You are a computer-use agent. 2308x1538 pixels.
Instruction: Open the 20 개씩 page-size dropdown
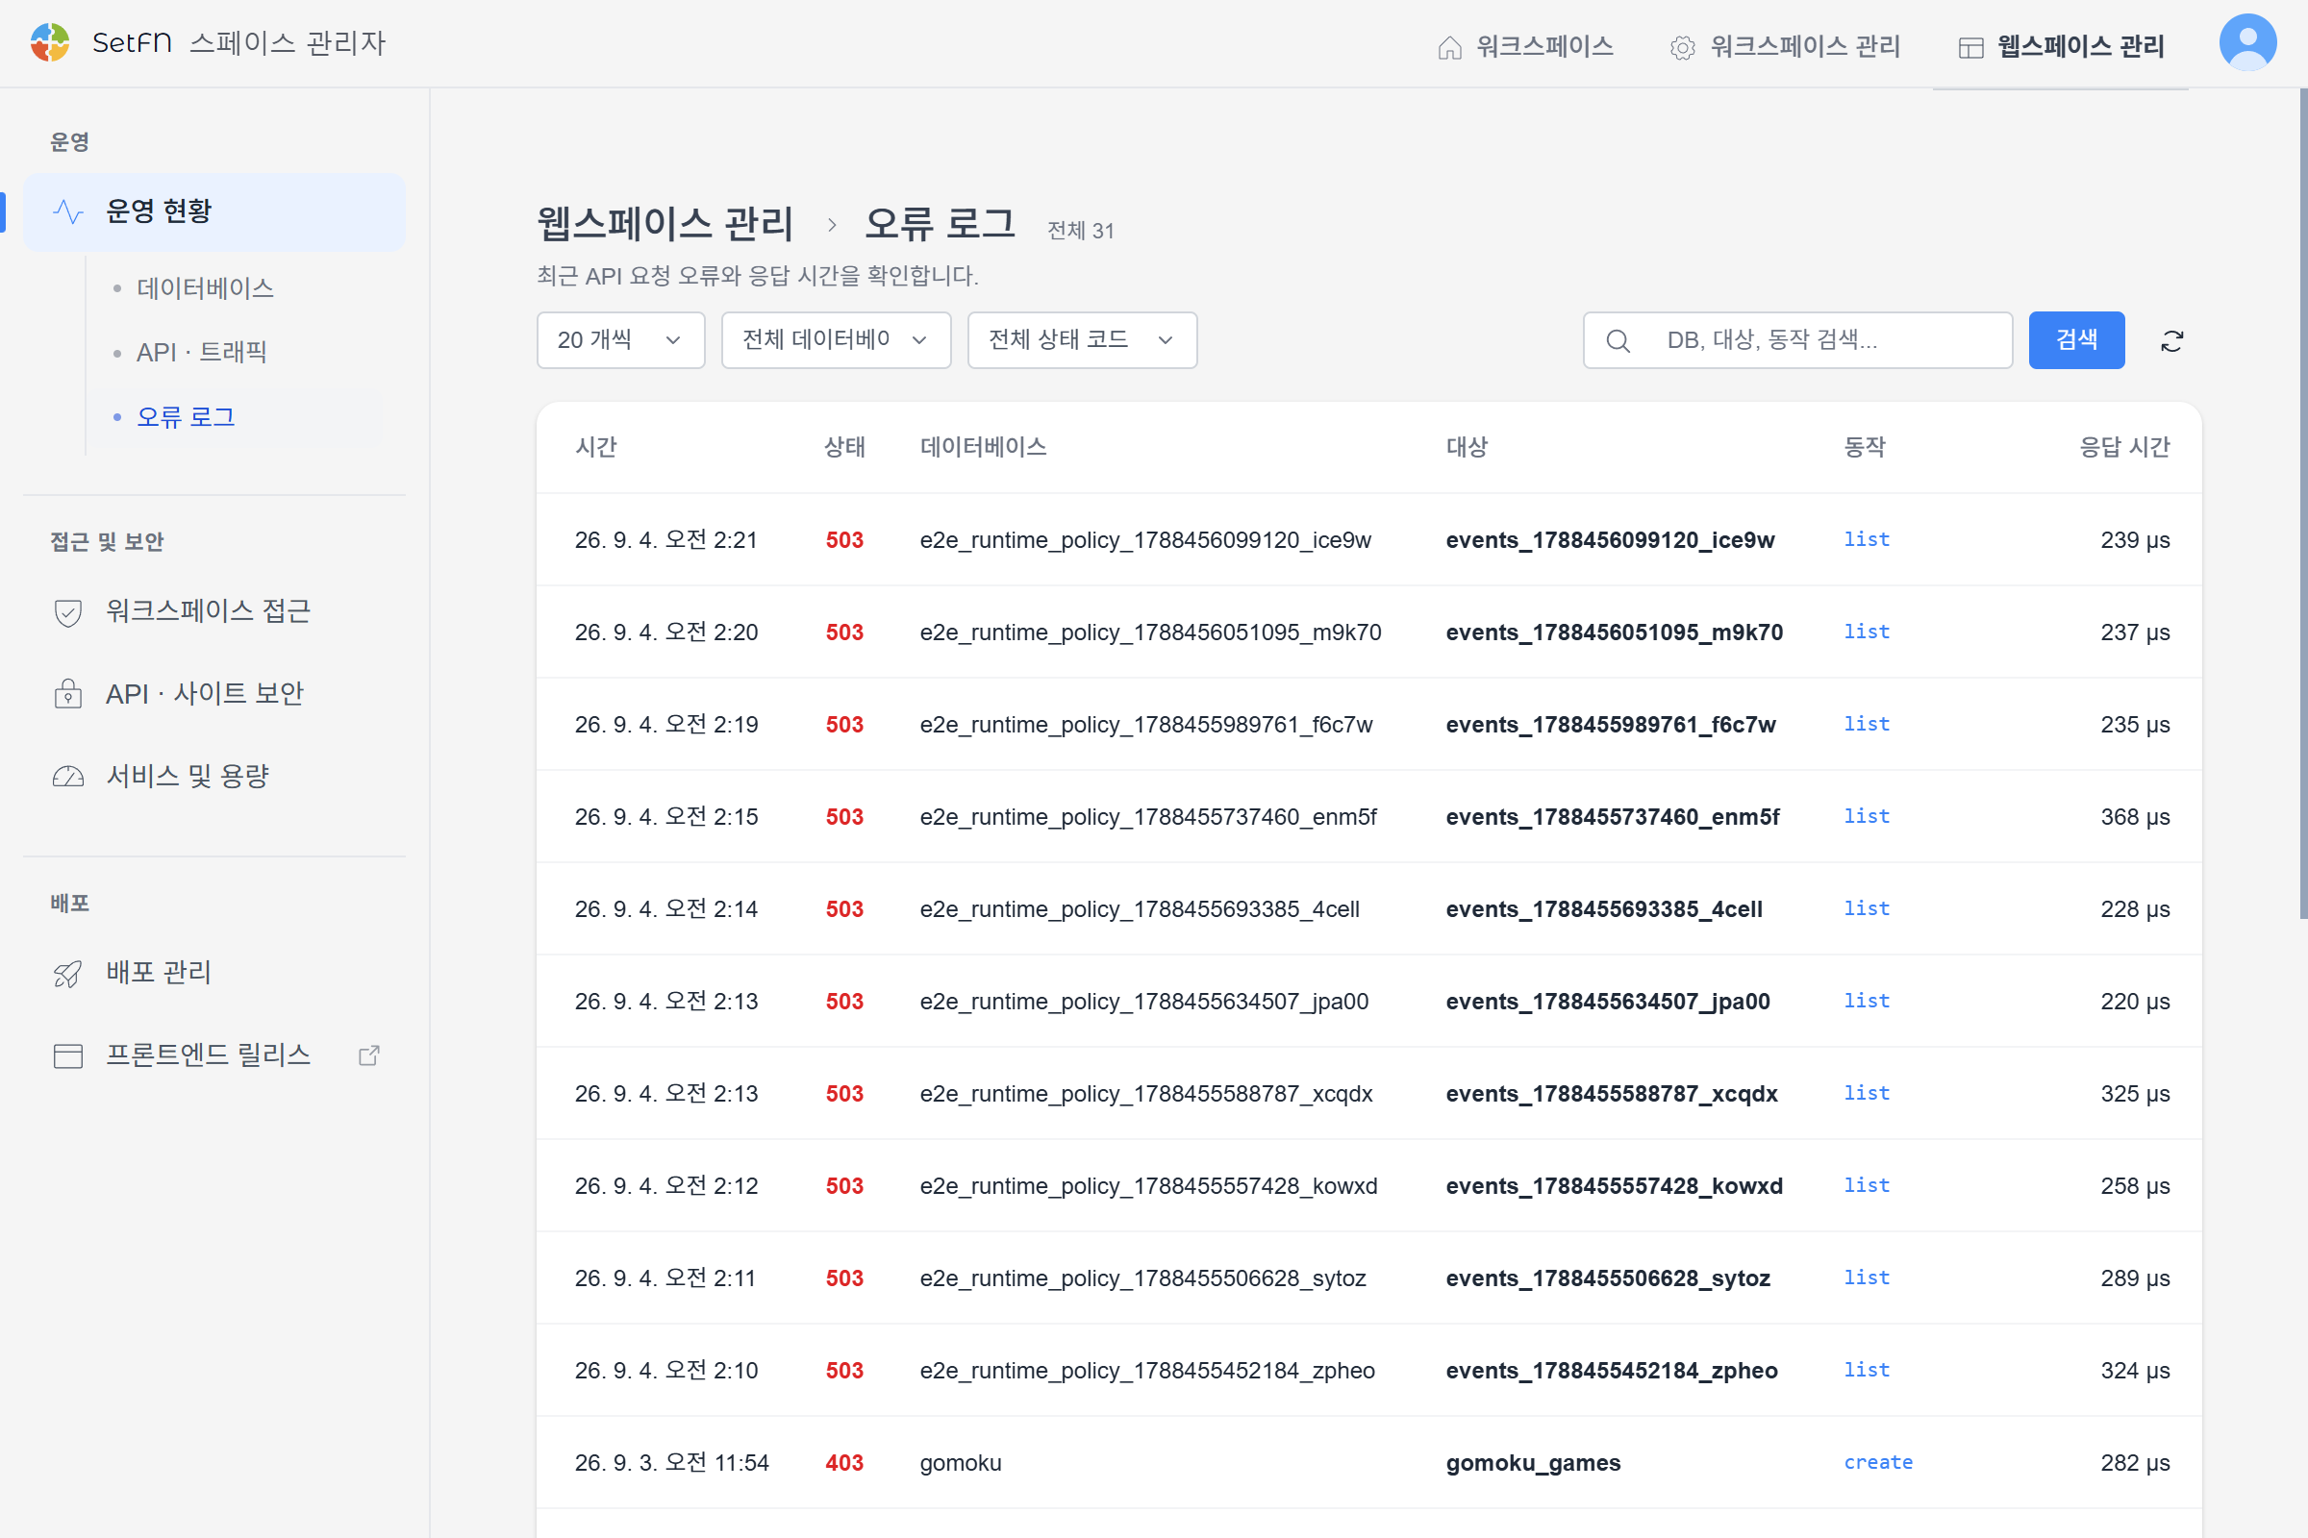pyautogui.click(x=620, y=340)
